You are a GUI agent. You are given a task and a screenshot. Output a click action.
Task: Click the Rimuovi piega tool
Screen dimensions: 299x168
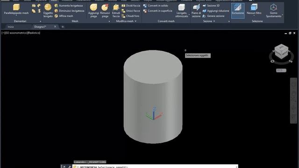coord(105,11)
